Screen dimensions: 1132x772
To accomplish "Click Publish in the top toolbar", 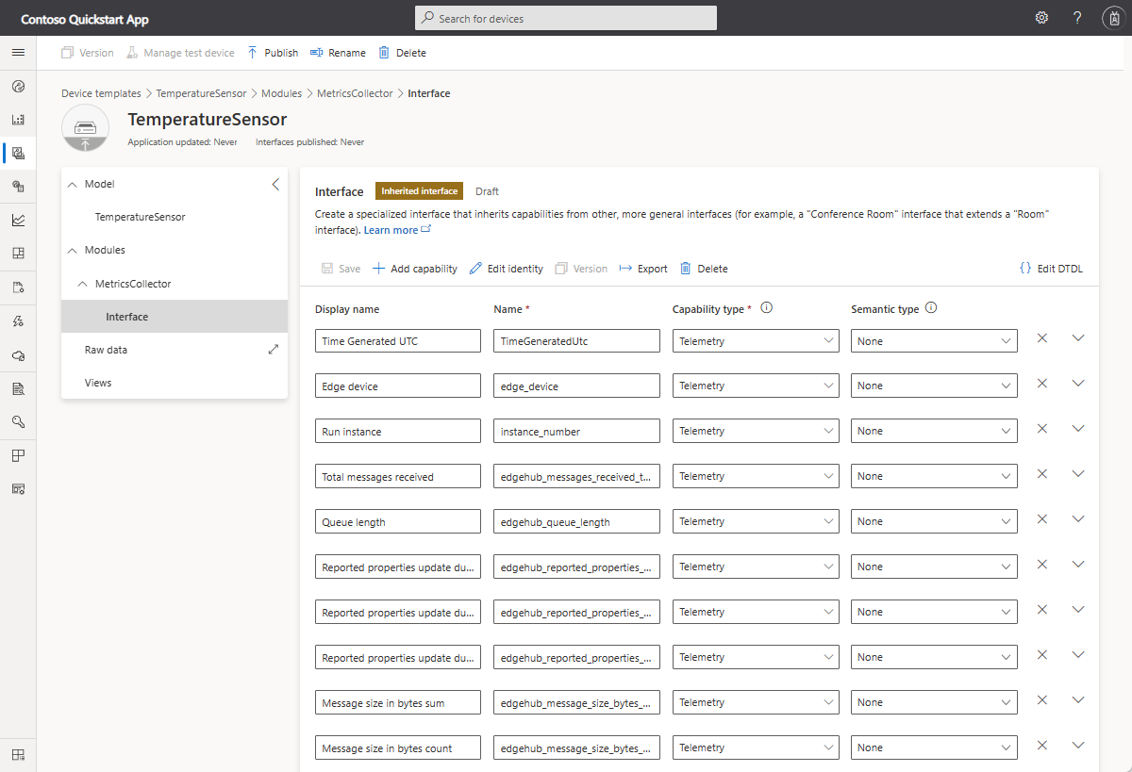I will click(x=273, y=53).
